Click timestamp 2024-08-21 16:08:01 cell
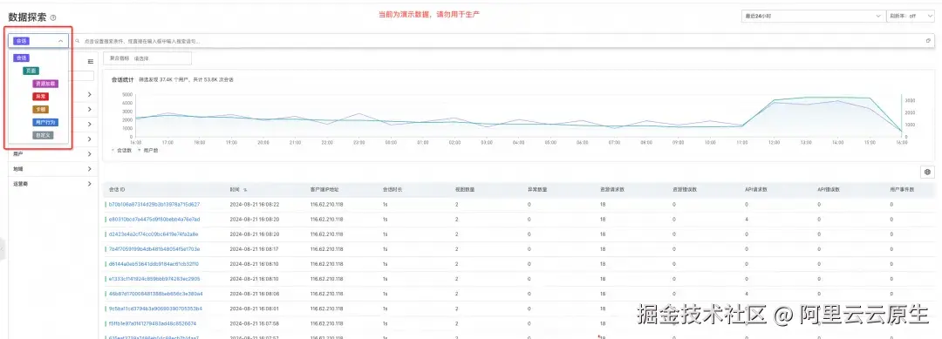Image resolution: width=942 pixels, height=339 pixels. 254,308
